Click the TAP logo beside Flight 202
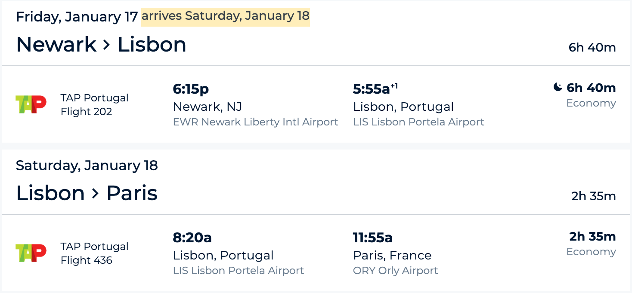Viewport: 632px width, 293px height. [x=31, y=104]
